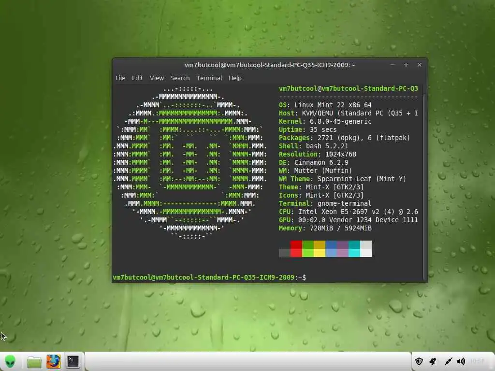Screen dimensions: 495x371
Task: Click the "Icons: Mint-X [GTK2/3]" line
Action: (x=321, y=195)
